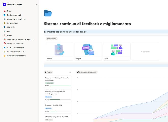Click the 100.00% progress bar
This screenshot has width=168, height=122.
[60, 86]
